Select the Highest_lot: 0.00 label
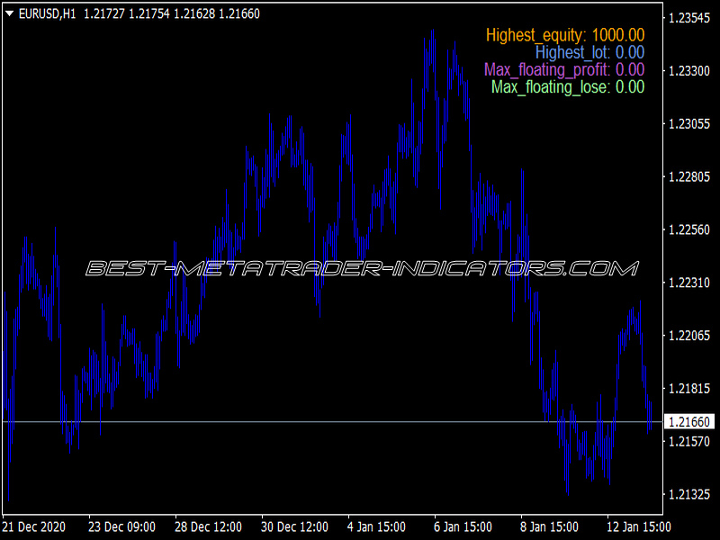The width and height of the screenshot is (720, 540). coord(589,52)
